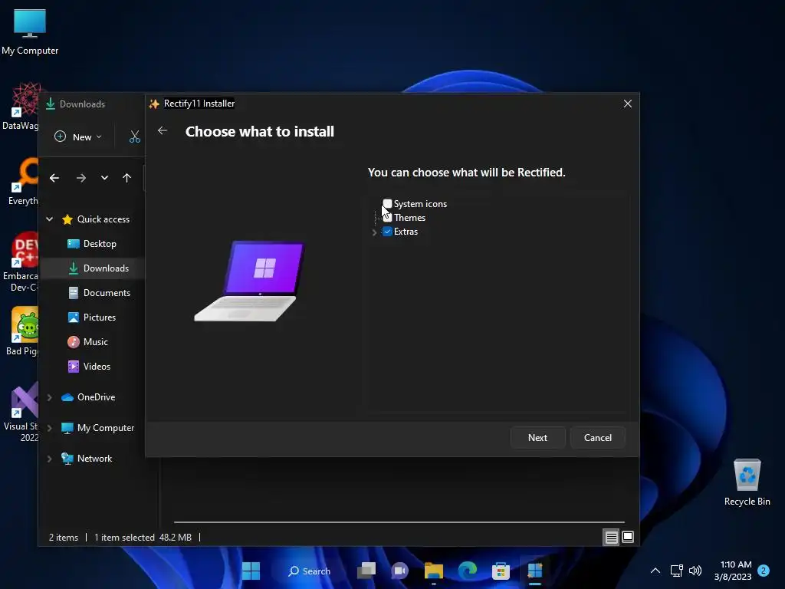Open the New dropdown in Downloads window
Viewport: 785px width, 589px height.
(78, 137)
